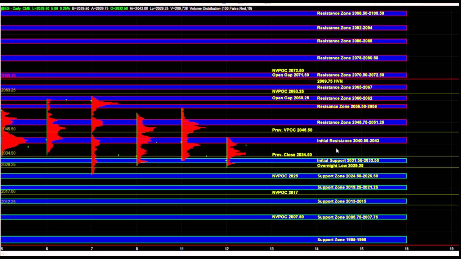Click 'Resisance Zone 2056.50-2058' label
This screenshot has width=461, height=259.
tap(347, 106)
